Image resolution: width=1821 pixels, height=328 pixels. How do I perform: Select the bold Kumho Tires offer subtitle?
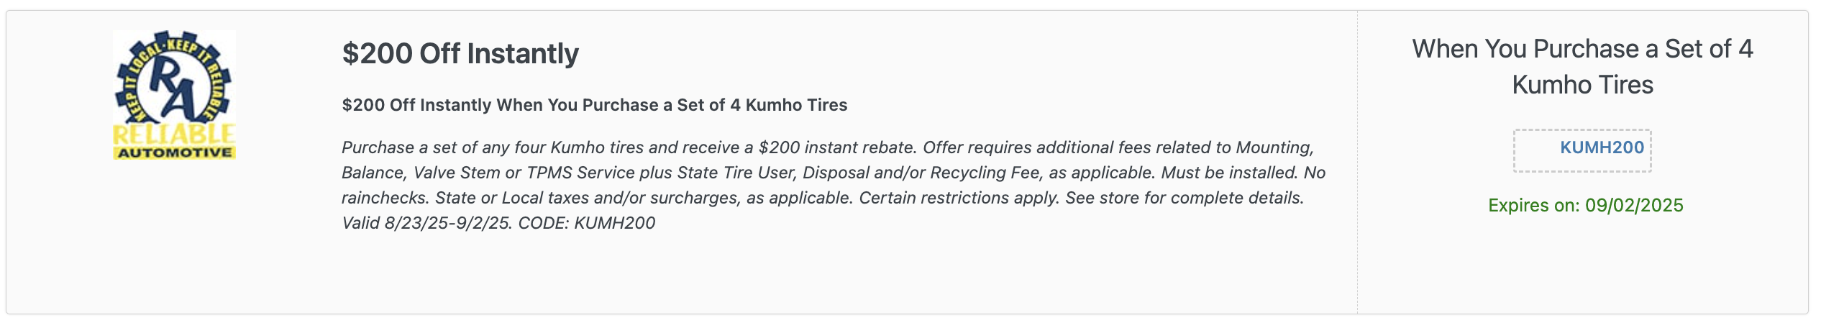click(x=595, y=105)
